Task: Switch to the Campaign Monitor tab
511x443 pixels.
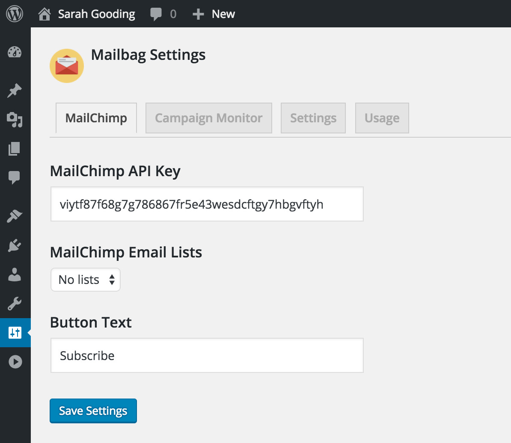Action: [x=208, y=118]
